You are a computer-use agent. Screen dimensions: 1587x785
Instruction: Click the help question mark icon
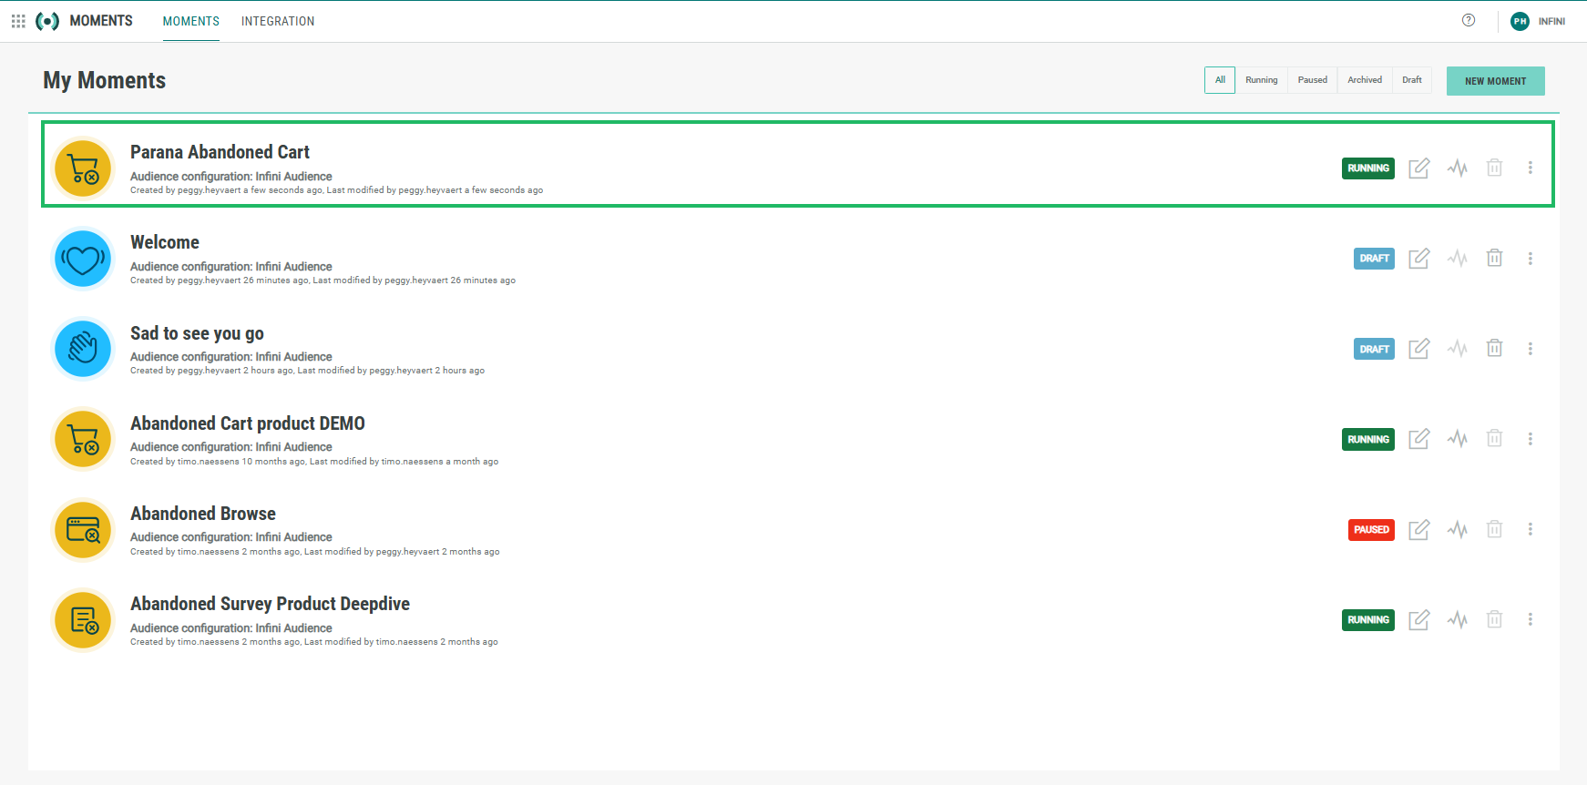coord(1468,20)
